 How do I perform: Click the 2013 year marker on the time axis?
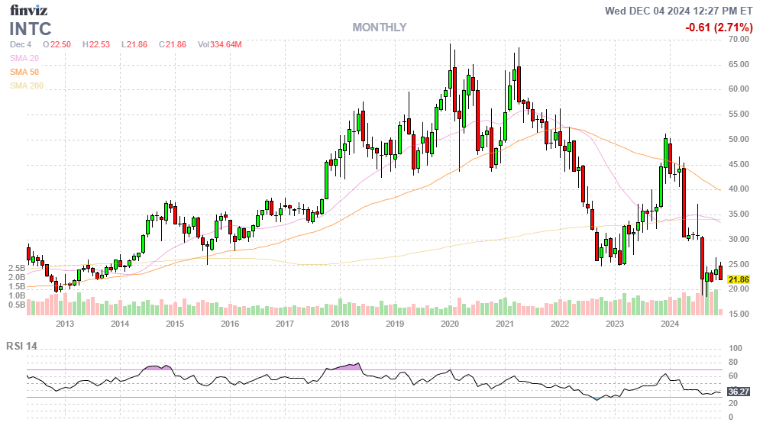pyautogui.click(x=64, y=324)
